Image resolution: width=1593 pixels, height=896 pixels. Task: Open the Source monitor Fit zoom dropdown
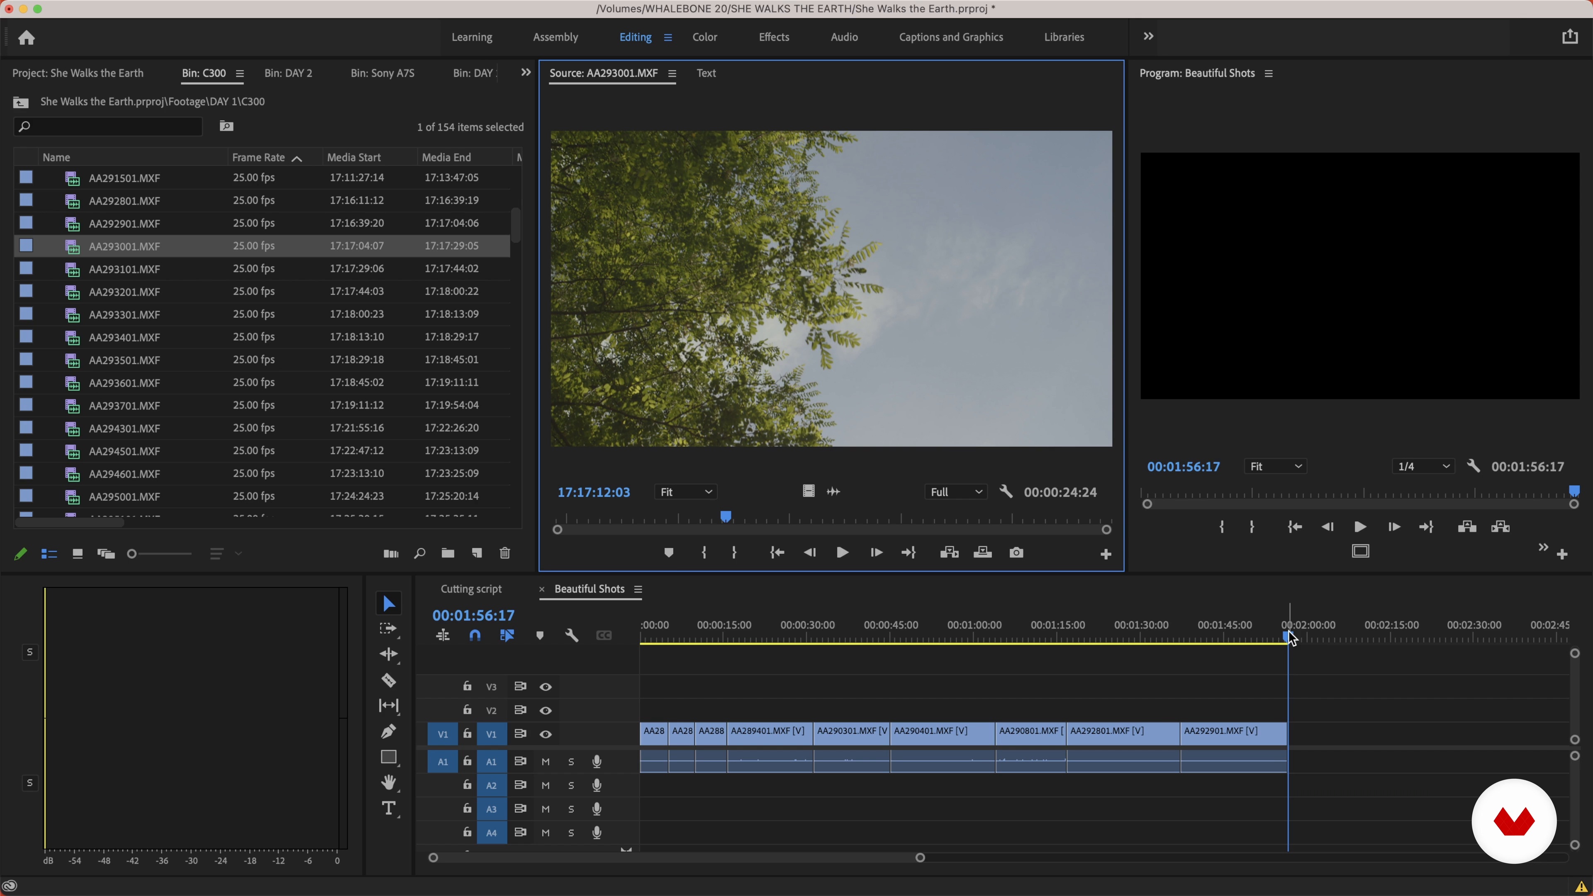[x=685, y=492]
